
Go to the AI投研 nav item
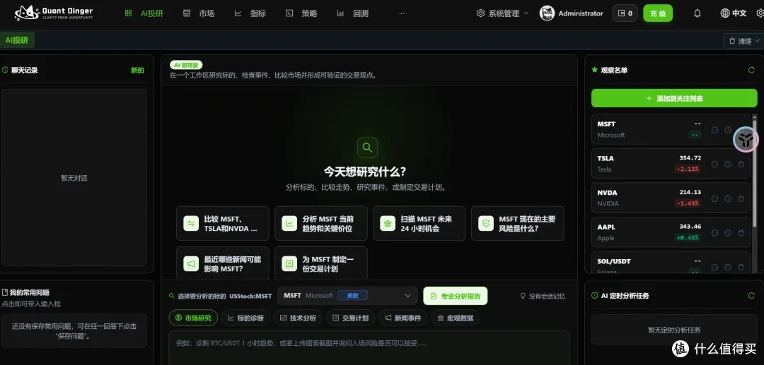click(144, 13)
